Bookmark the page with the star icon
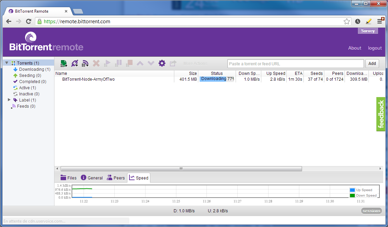Screen dimensions: 388x227 pos(347,21)
